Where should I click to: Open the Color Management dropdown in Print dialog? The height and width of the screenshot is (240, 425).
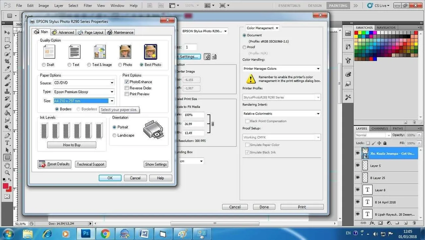point(262,28)
